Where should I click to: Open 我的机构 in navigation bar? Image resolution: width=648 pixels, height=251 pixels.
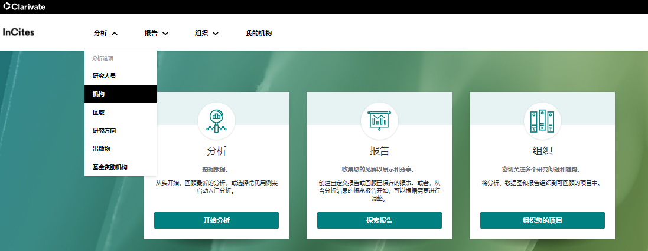[258, 34]
